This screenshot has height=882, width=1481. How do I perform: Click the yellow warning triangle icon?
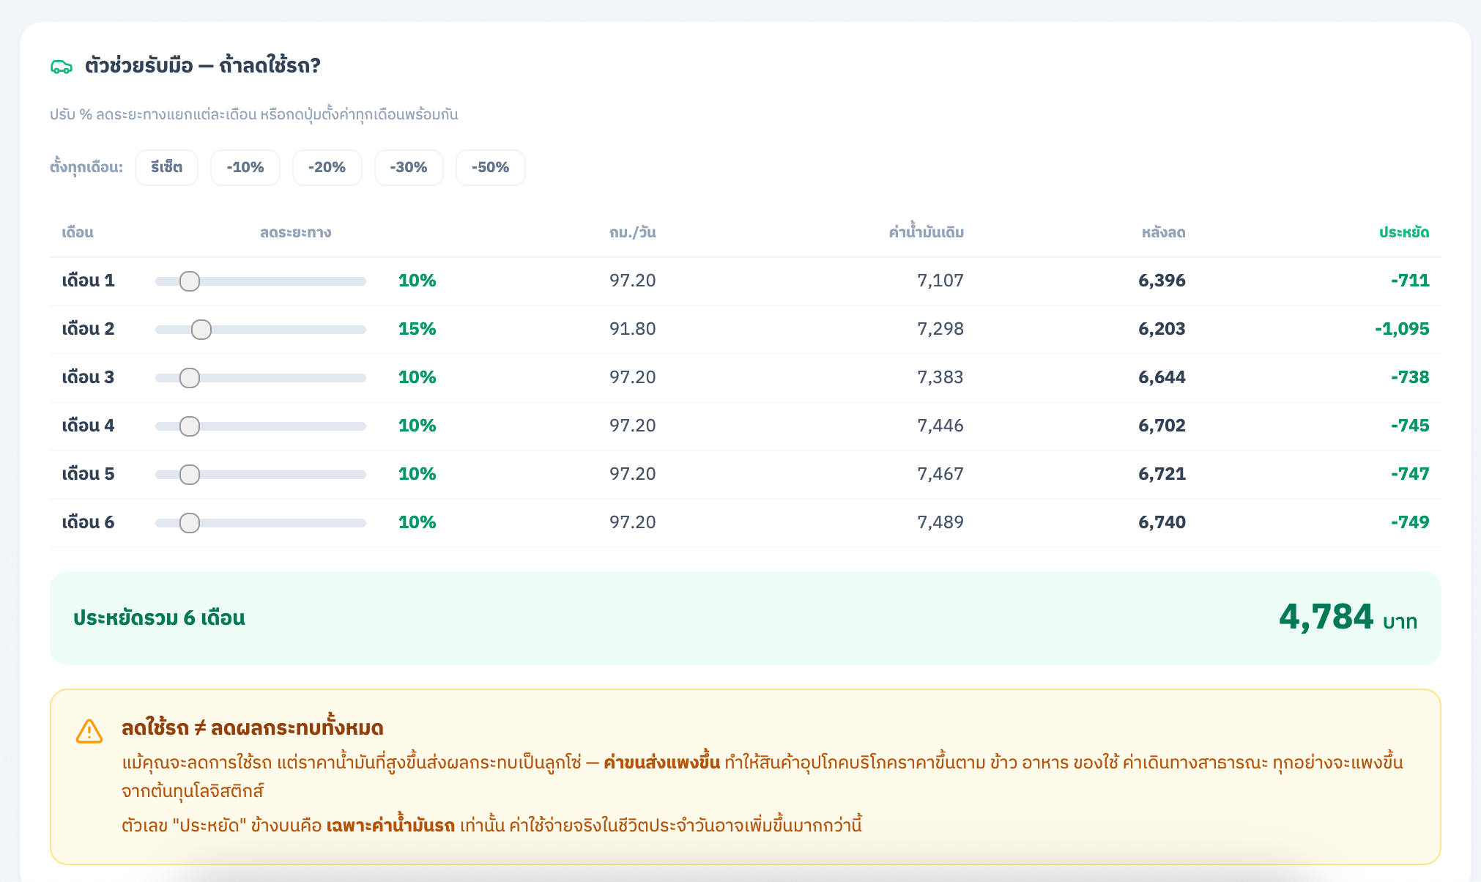89,731
